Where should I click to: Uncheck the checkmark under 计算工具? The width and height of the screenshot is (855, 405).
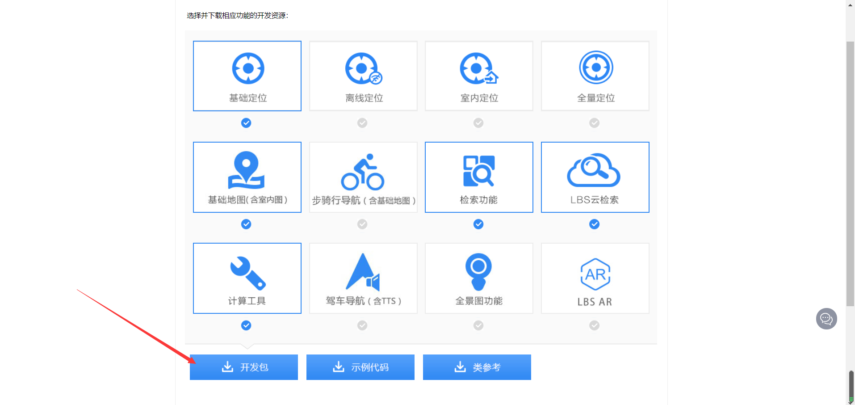pos(246,325)
